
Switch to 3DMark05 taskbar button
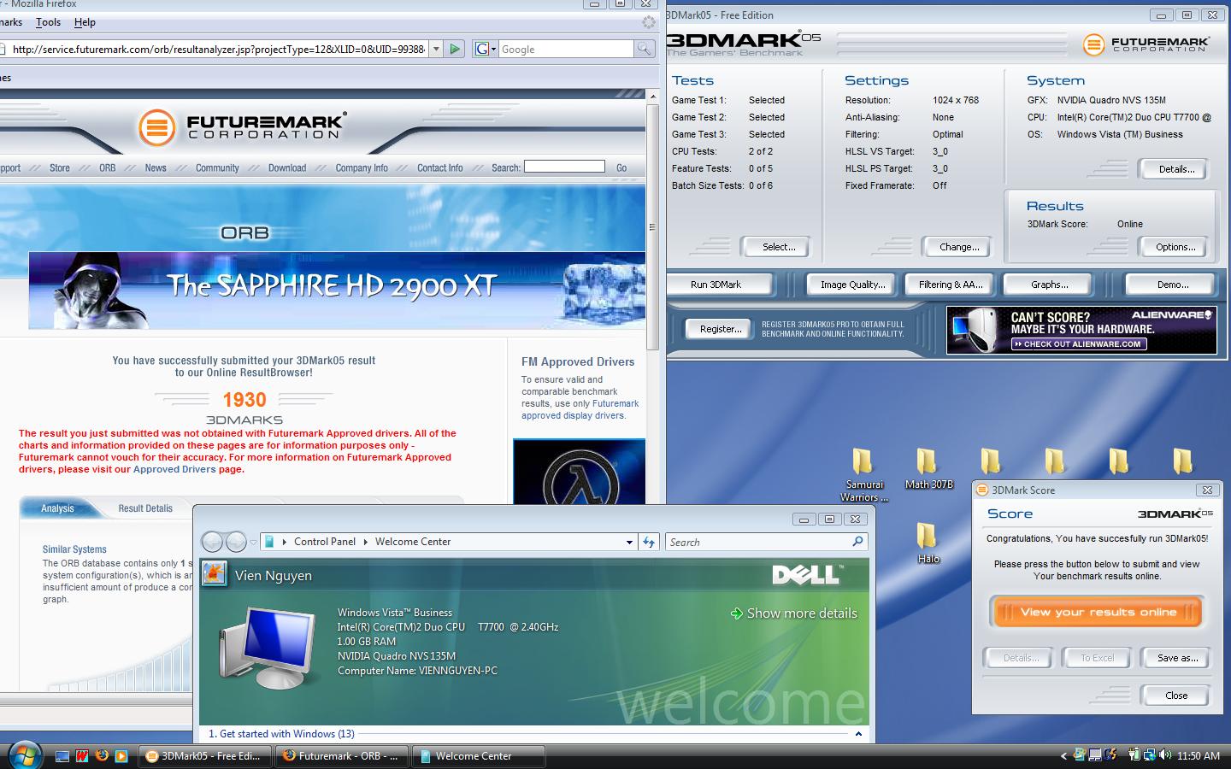(205, 756)
